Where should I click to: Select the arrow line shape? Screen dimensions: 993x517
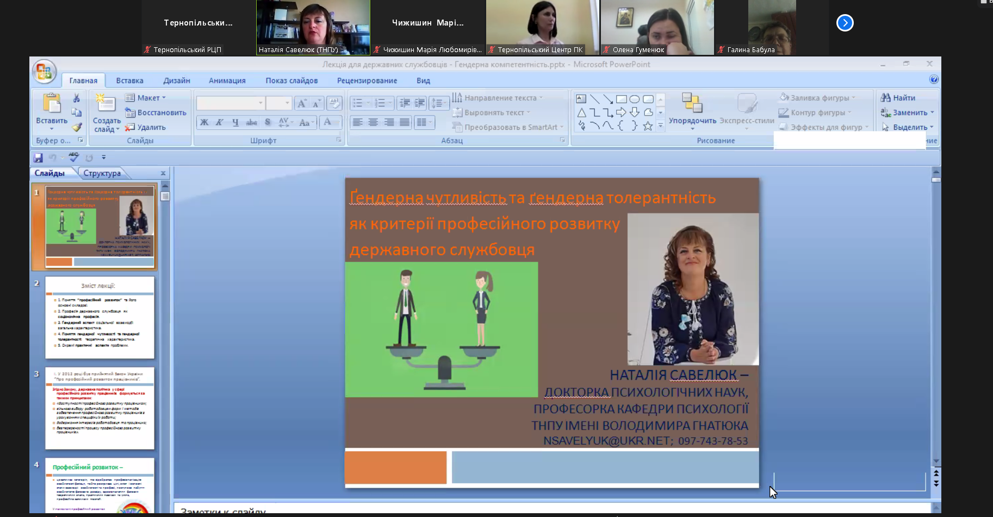point(608,99)
